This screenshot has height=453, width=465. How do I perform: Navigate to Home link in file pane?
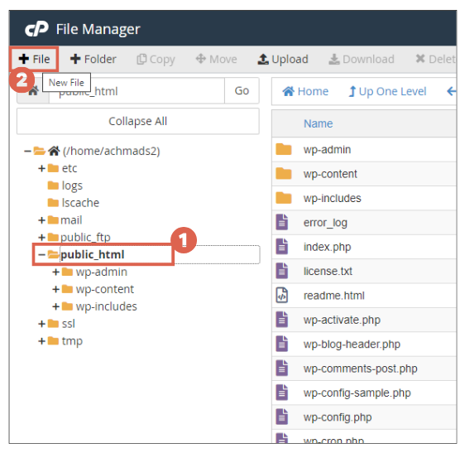(305, 91)
